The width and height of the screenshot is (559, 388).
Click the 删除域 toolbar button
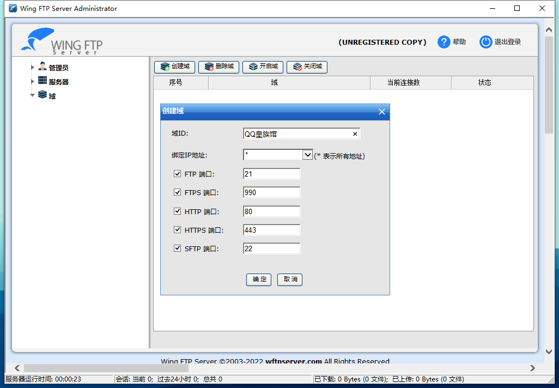tap(218, 66)
